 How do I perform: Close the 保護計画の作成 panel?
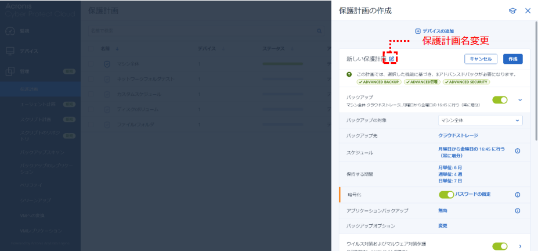coord(528,11)
